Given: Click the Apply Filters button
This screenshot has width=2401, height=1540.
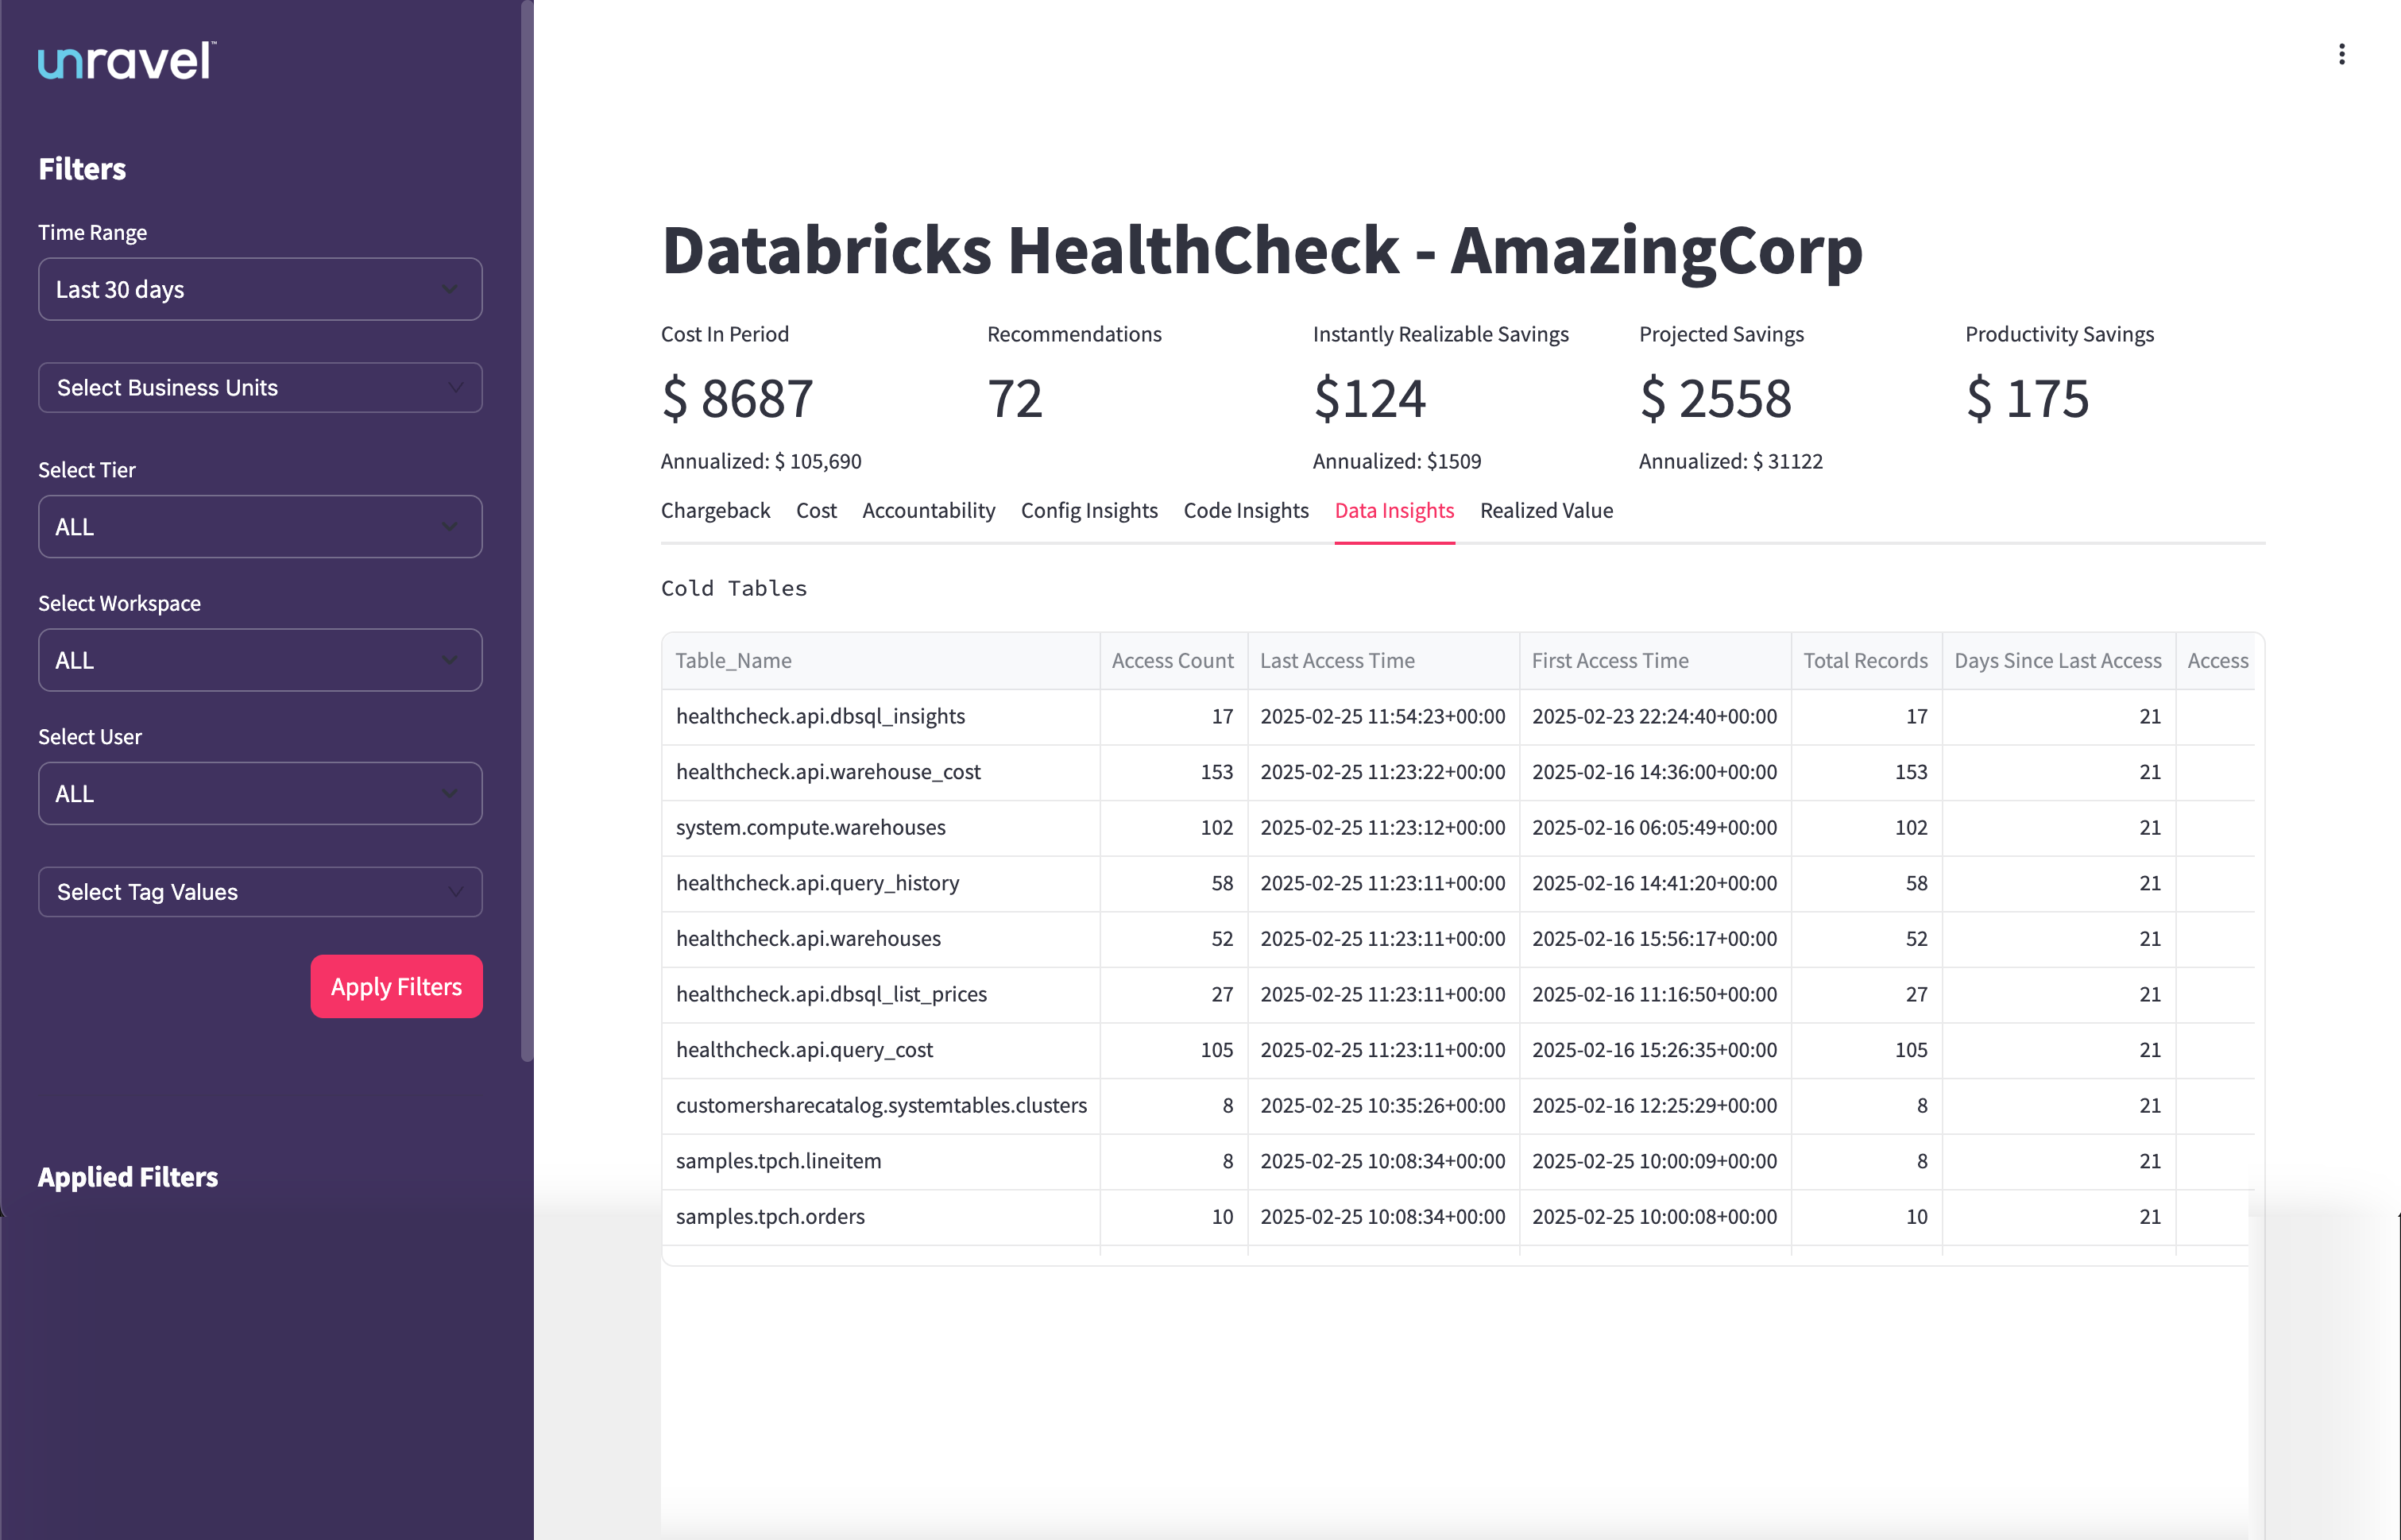Looking at the screenshot, I should 396,986.
